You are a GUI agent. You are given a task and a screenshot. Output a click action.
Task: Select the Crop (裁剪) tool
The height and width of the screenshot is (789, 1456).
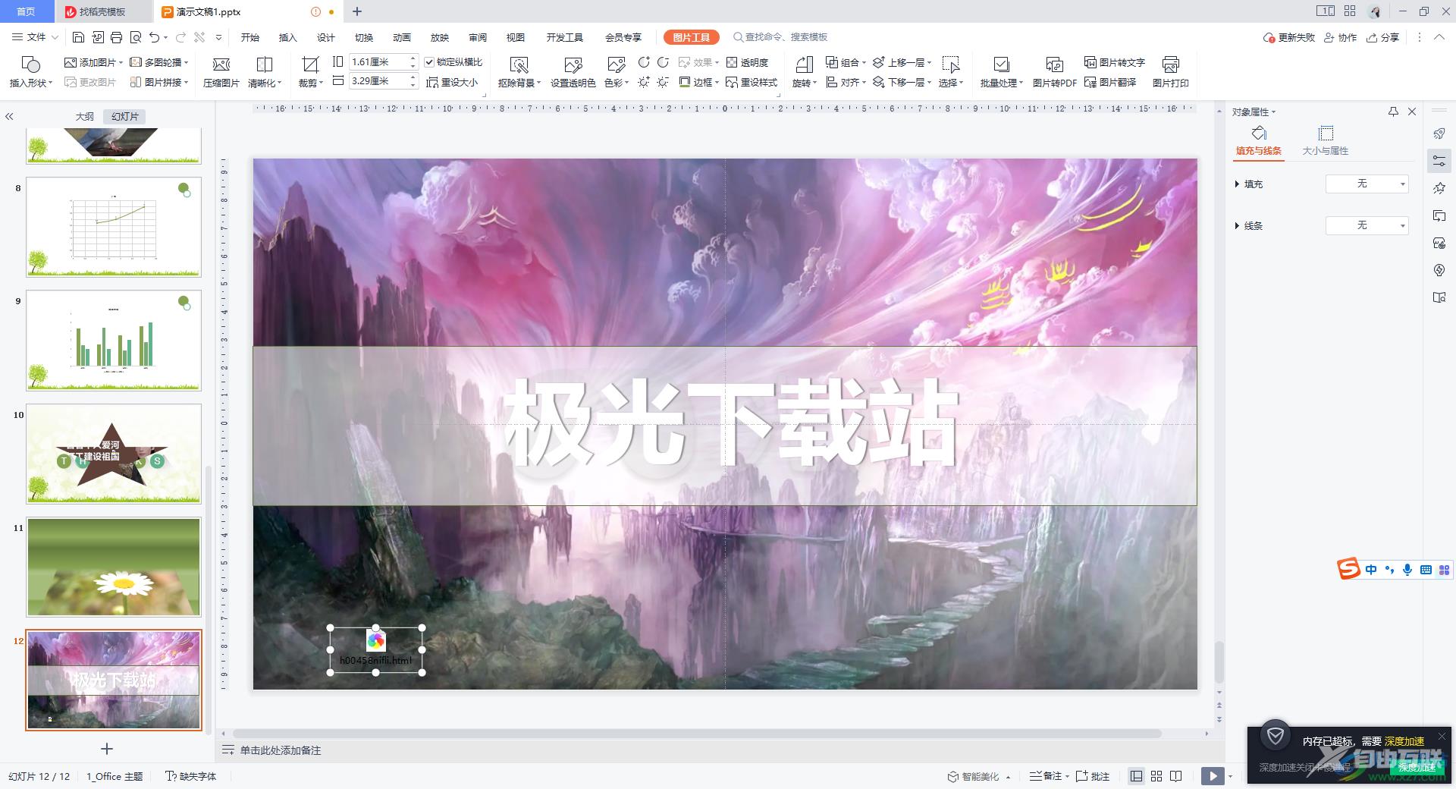coord(309,72)
